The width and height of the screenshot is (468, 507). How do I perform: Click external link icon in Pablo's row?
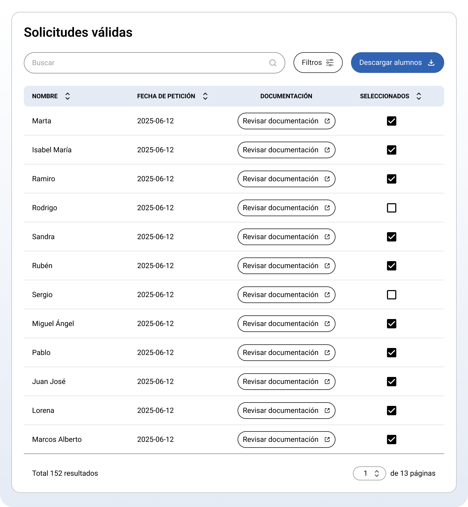click(x=327, y=353)
